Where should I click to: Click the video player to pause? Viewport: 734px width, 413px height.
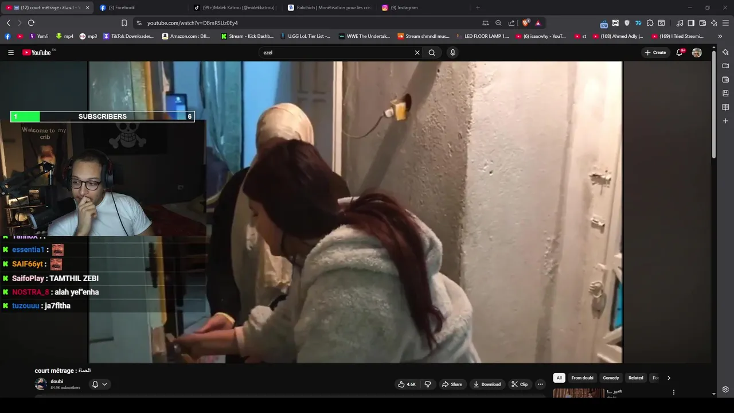[356, 212]
